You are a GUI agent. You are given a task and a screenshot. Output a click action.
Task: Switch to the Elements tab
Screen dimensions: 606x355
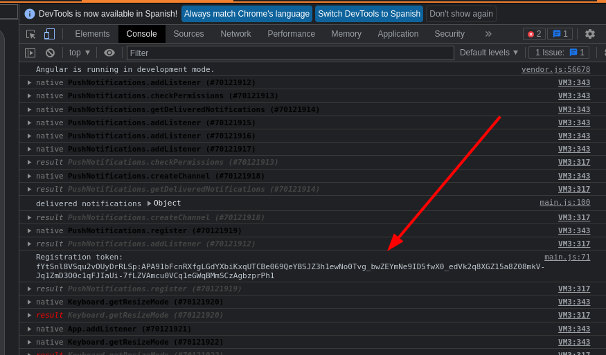tap(92, 34)
